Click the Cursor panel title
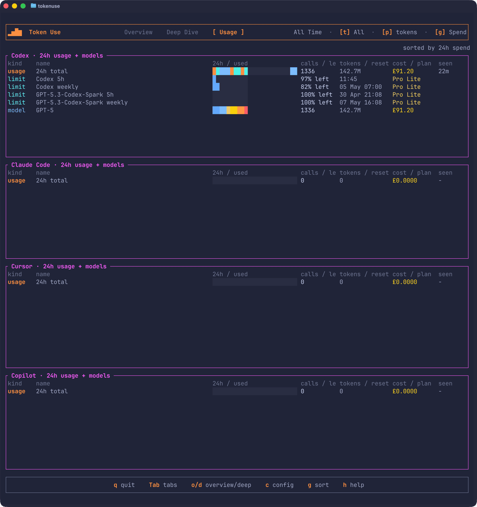 pyautogui.click(x=59, y=266)
